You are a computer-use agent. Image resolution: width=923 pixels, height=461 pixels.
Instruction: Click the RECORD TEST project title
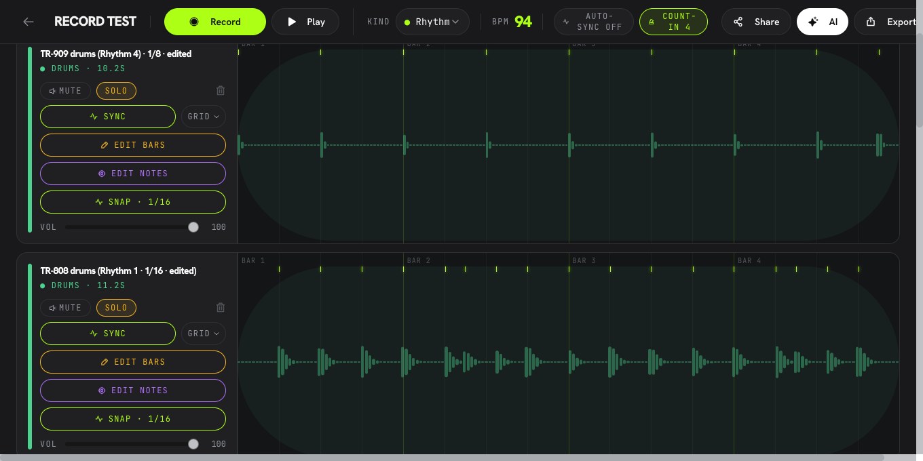(96, 22)
